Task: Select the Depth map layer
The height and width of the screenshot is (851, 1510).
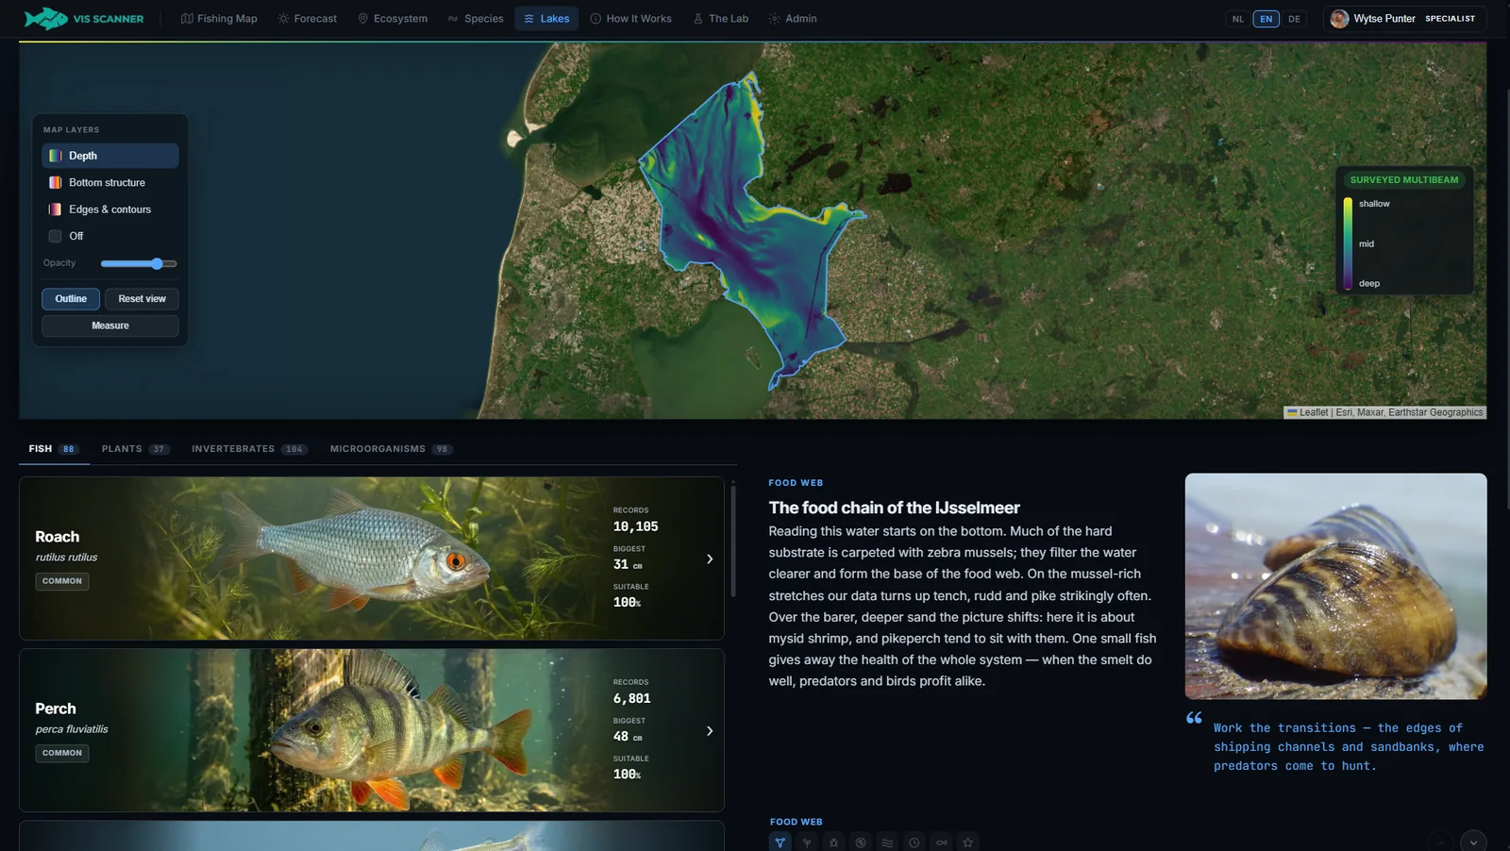Action: click(110, 156)
